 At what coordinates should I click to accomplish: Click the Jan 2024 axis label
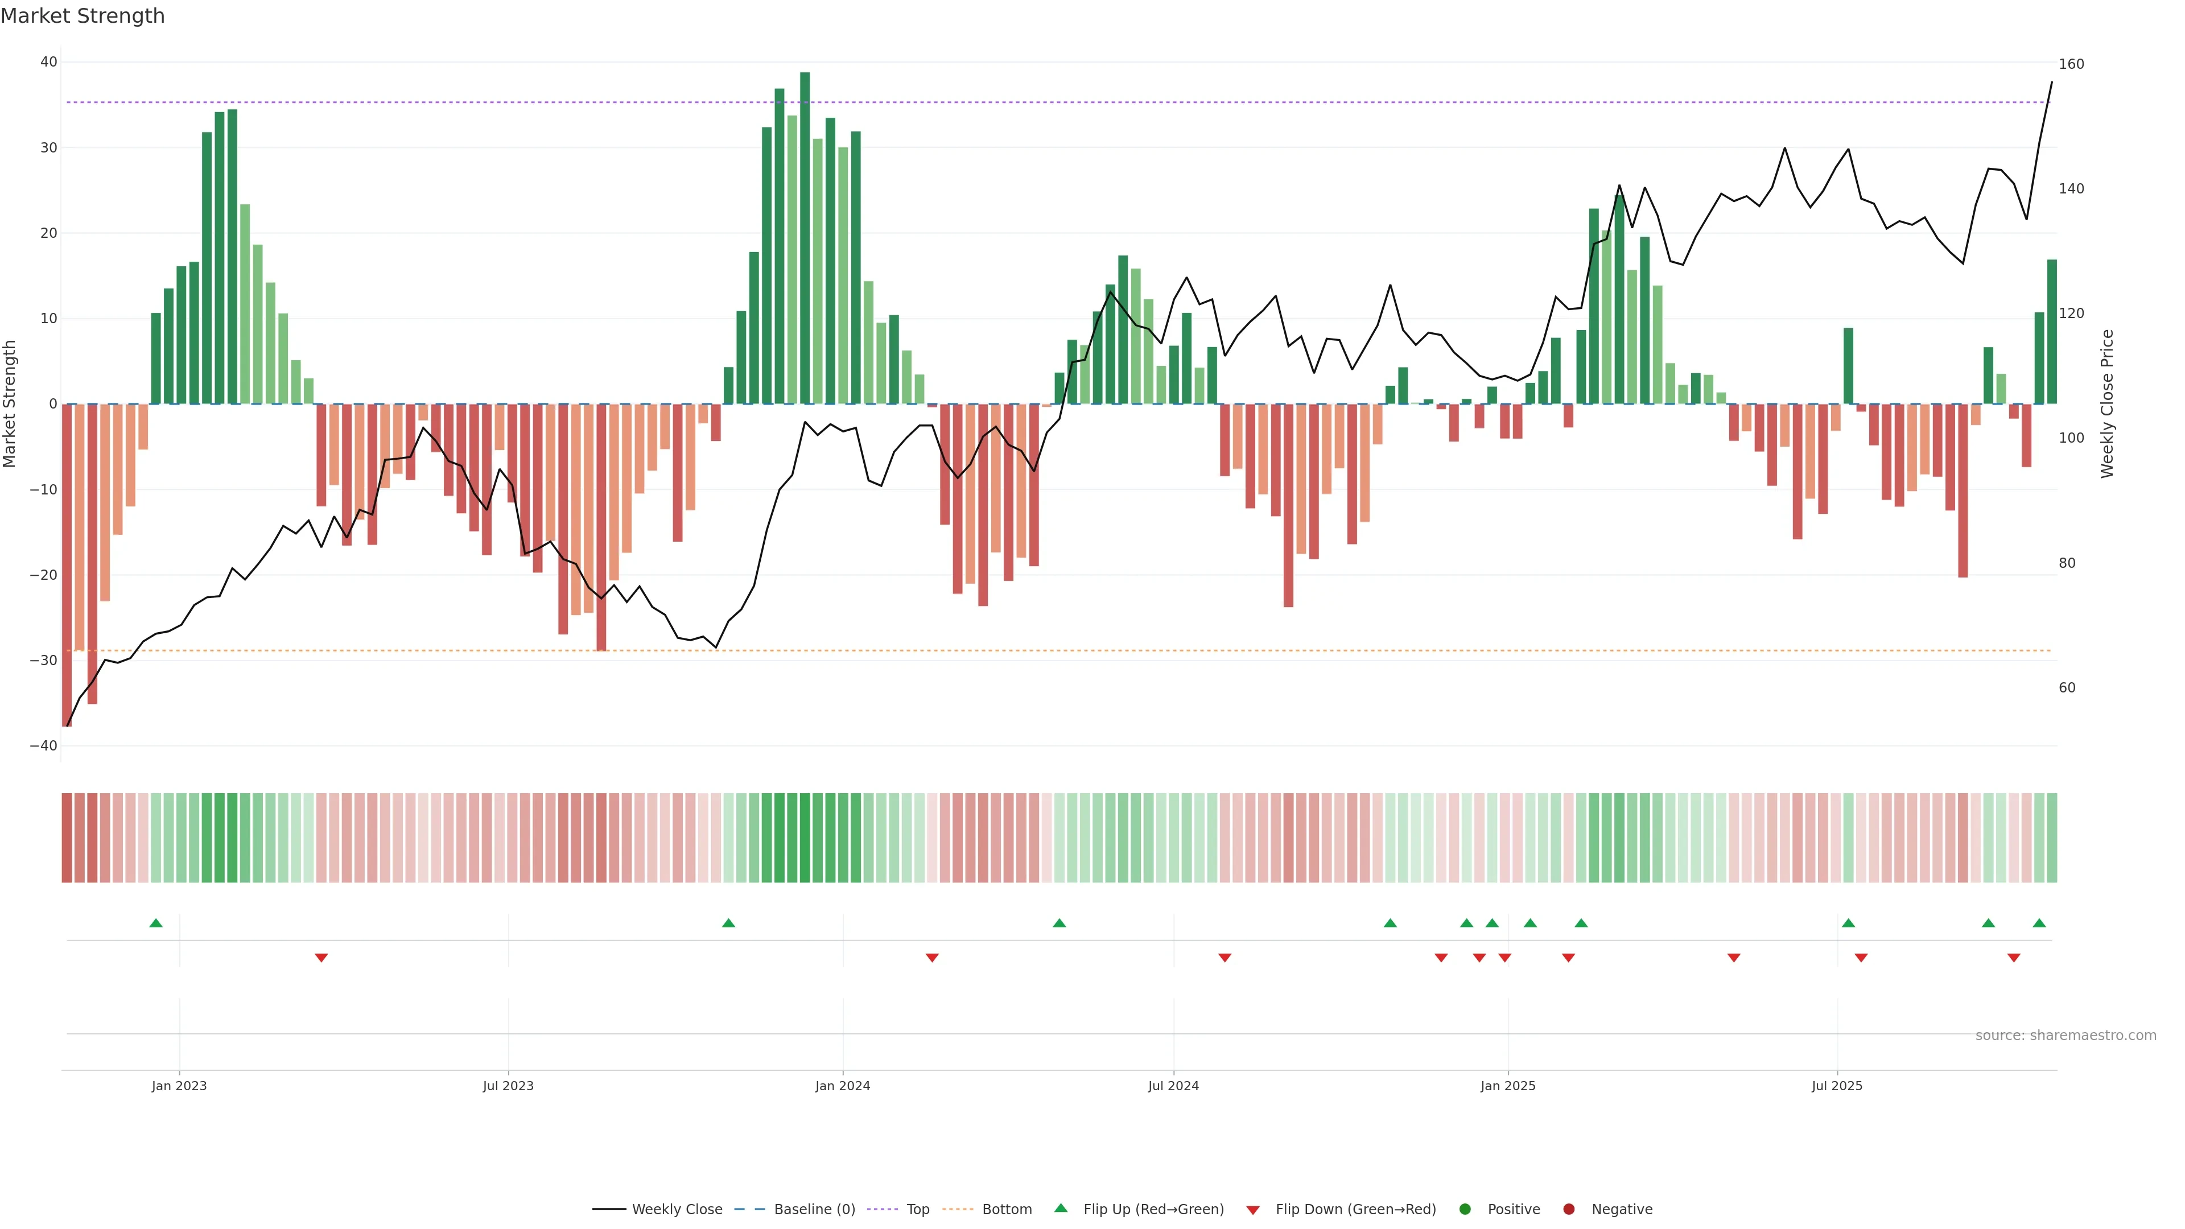(x=842, y=1086)
